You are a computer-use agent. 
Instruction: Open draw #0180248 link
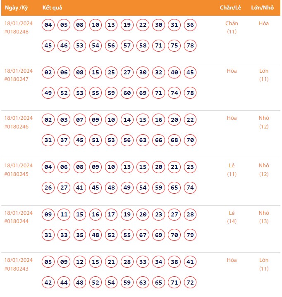(17, 31)
